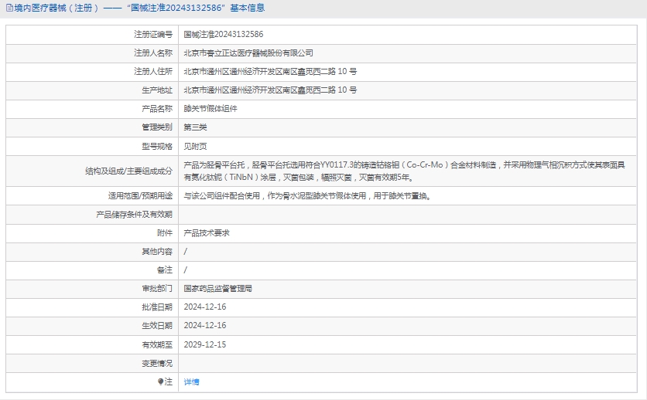647x400 pixels.
Task: Click the 生产地址 address value
Action: [x=269, y=90]
